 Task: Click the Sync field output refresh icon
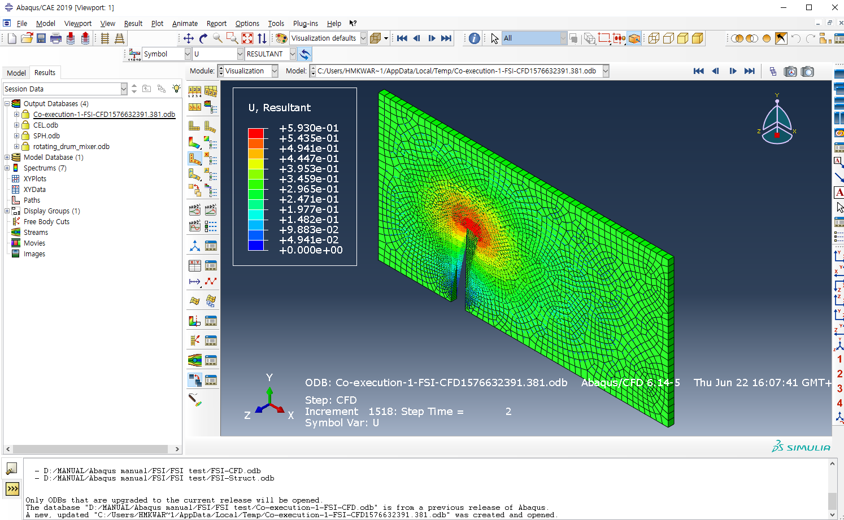pyautogui.click(x=304, y=54)
